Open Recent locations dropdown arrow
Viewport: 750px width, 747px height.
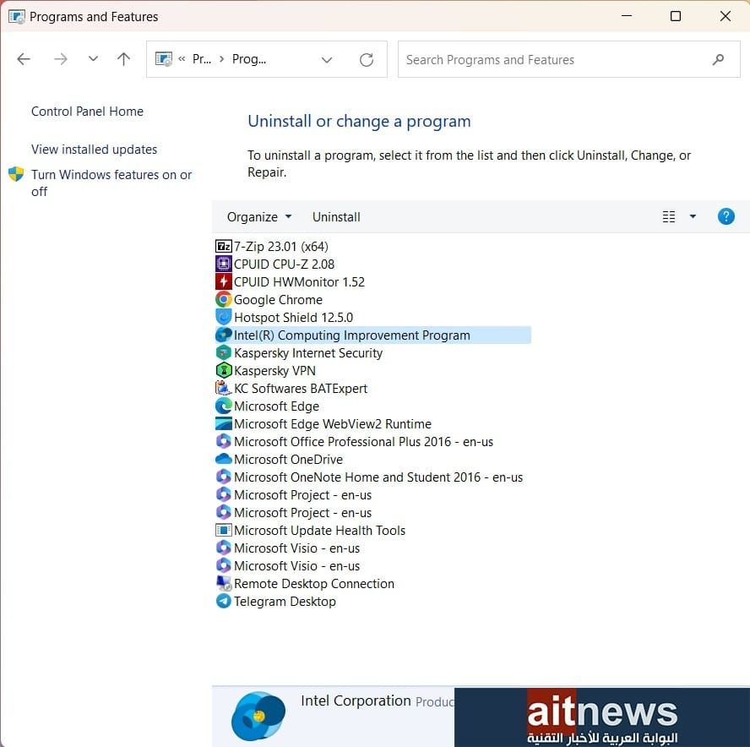(x=93, y=59)
